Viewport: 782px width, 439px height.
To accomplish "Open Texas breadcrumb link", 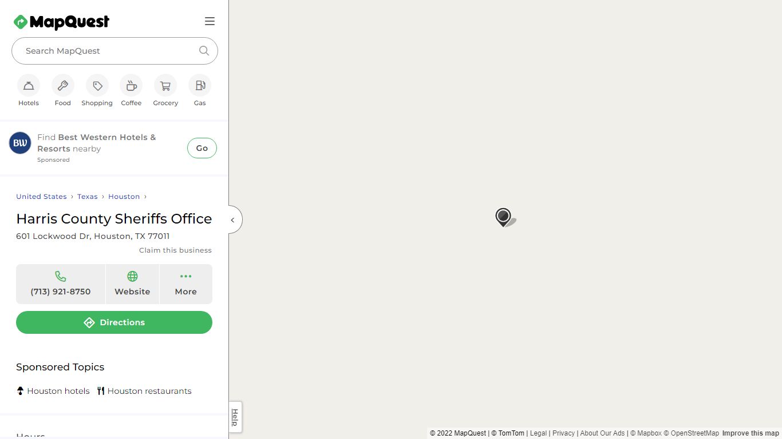I will click(x=88, y=197).
